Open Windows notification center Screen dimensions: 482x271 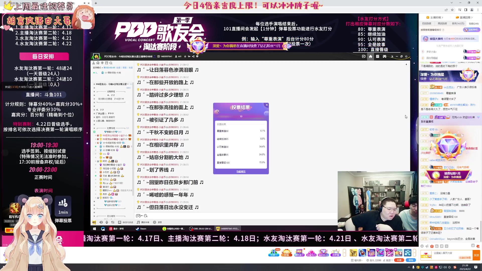click(476, 267)
